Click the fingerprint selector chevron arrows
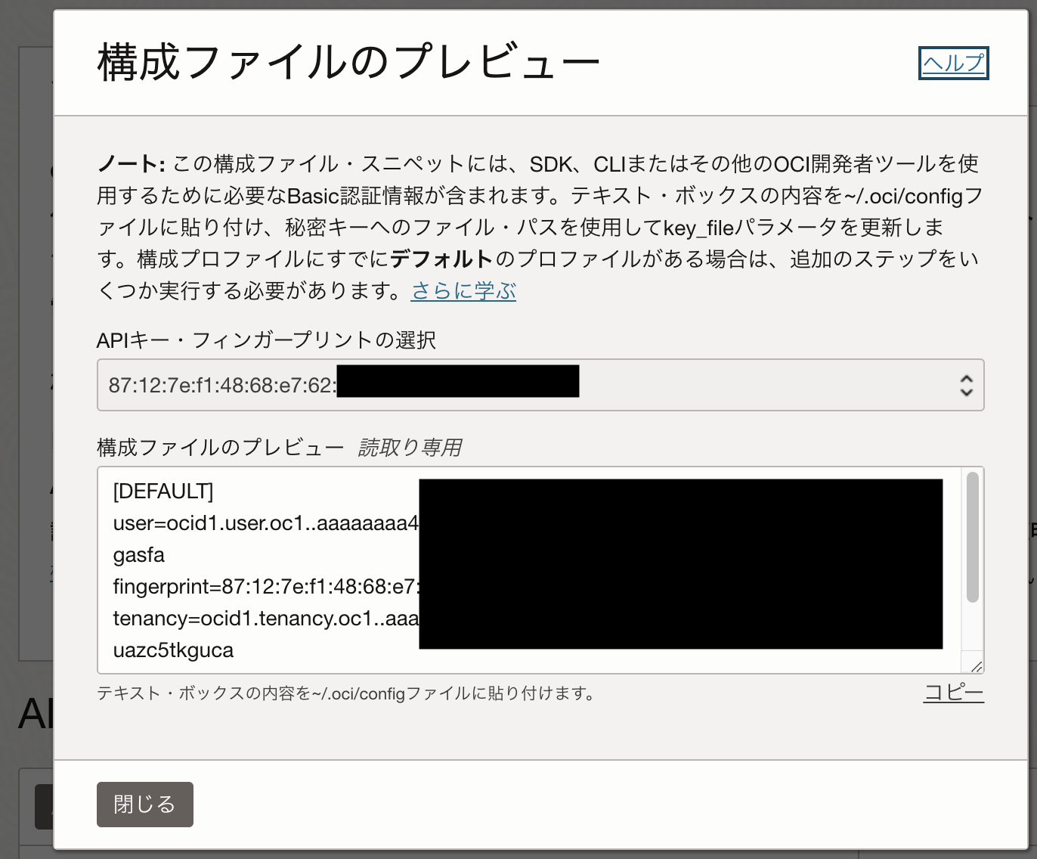Screen dimensions: 1037x859 pyautogui.click(x=965, y=386)
